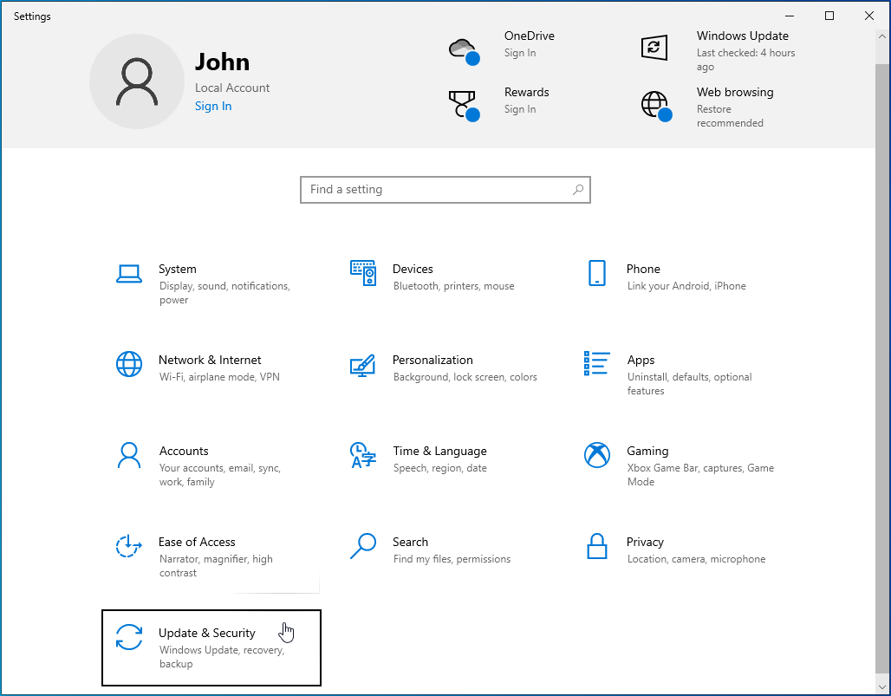Open the System settings laptop icon
Screen dimensions: 891x696
pos(129,274)
